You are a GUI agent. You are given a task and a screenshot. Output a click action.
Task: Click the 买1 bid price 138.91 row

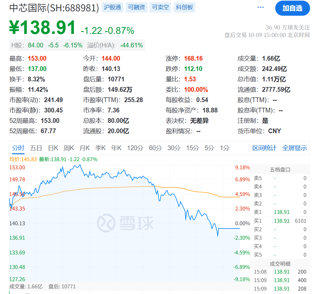pyautogui.click(x=281, y=221)
